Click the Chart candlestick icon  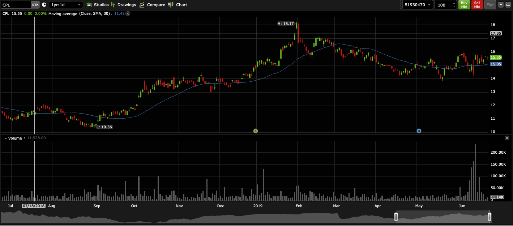(171, 5)
